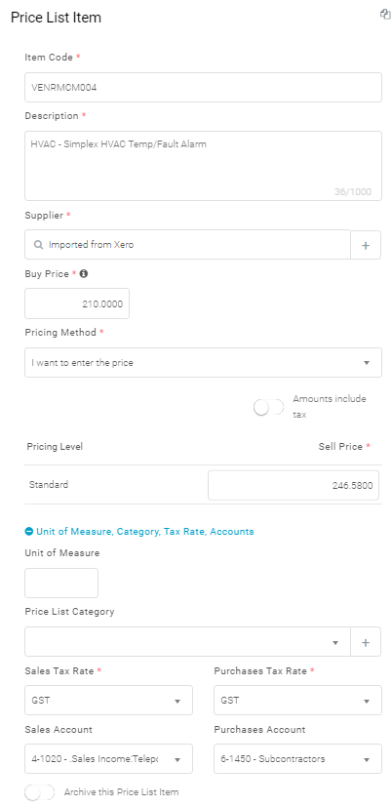Collapse the Unit of Measure, Category section
The width and height of the screenshot is (392, 807).
click(139, 531)
